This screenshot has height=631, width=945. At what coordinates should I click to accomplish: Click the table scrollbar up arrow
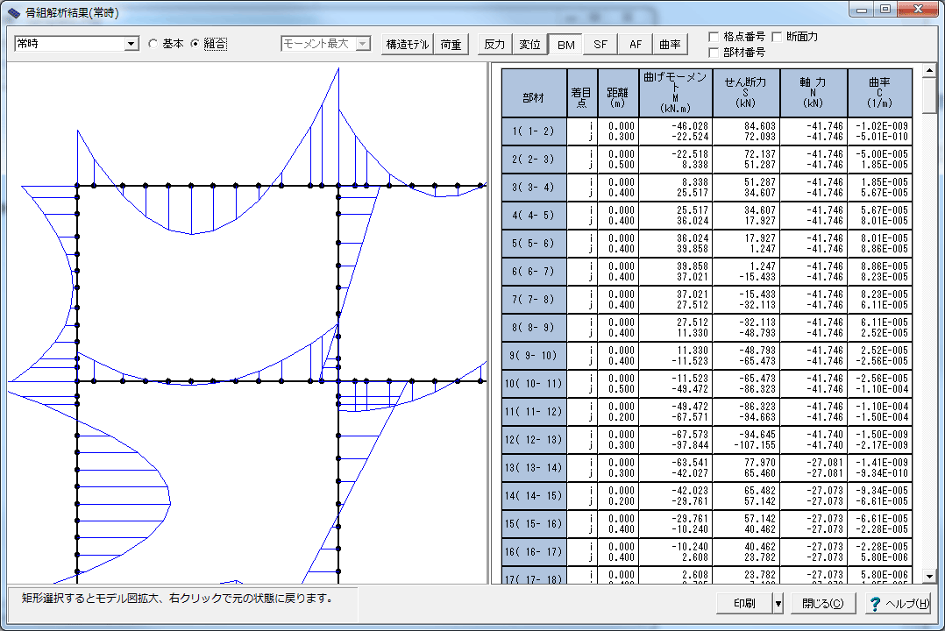929,70
